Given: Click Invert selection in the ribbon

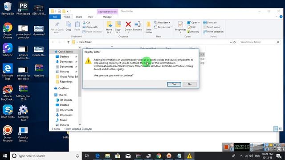Looking at the screenshot, I should click(x=213, y=32).
